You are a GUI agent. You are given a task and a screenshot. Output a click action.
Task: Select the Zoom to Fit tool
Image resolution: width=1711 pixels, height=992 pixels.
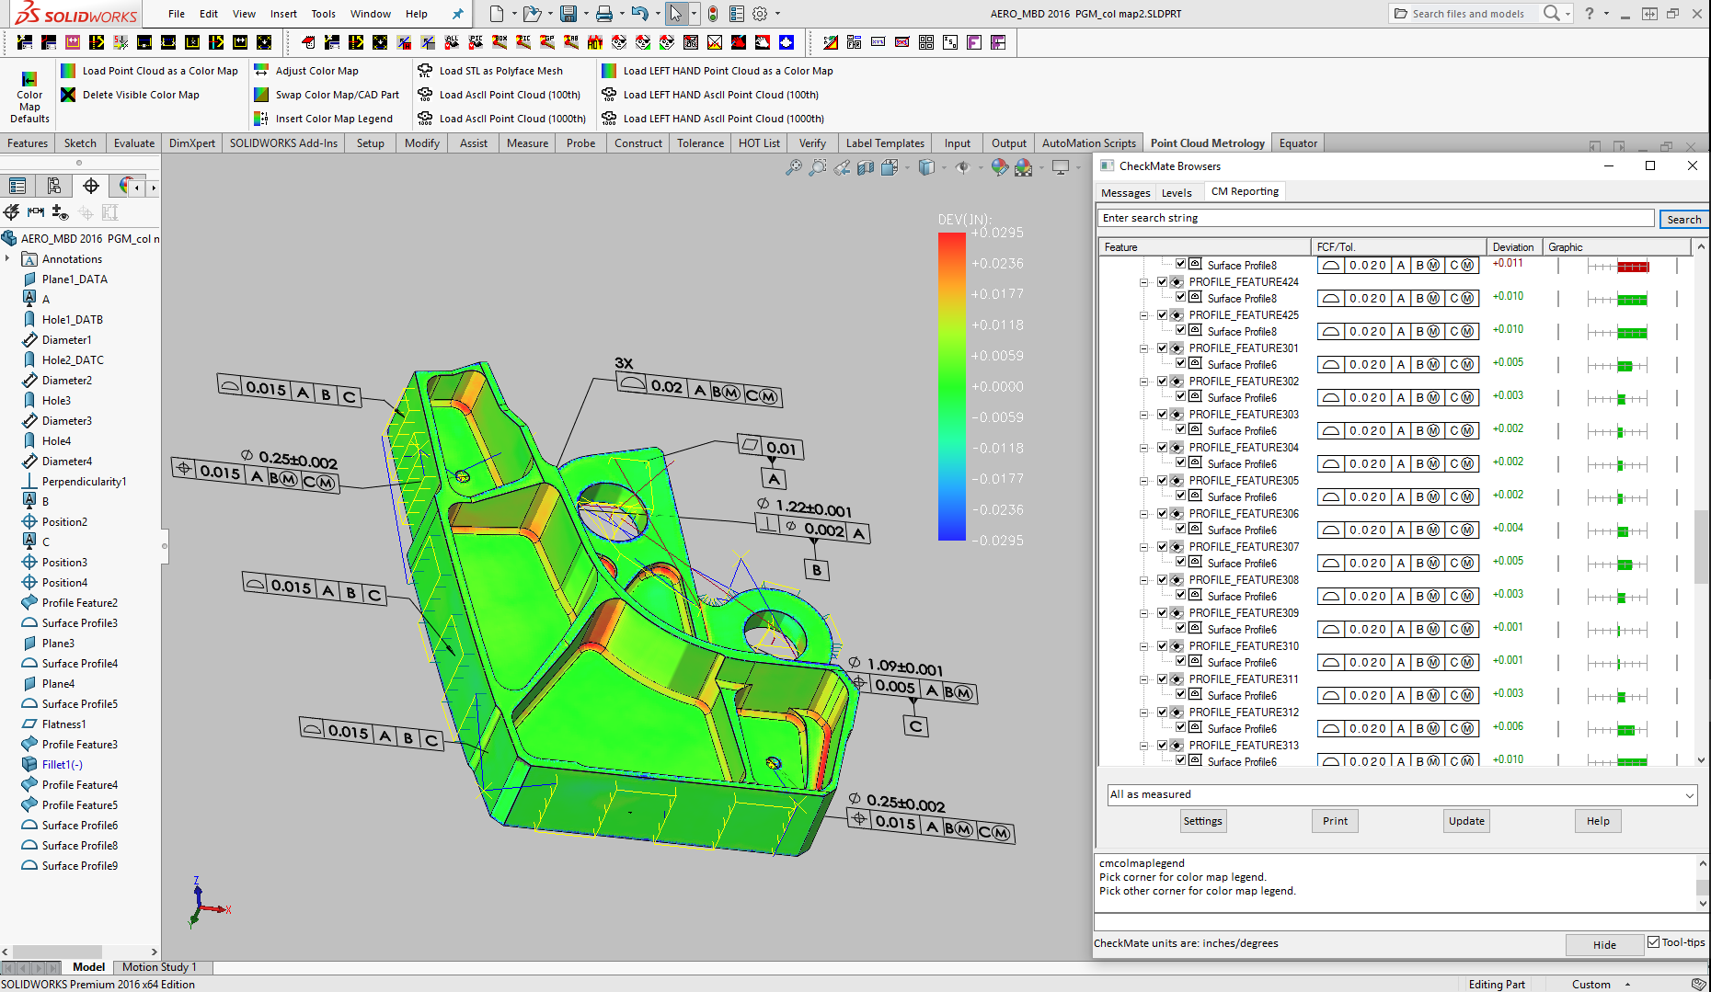(794, 167)
